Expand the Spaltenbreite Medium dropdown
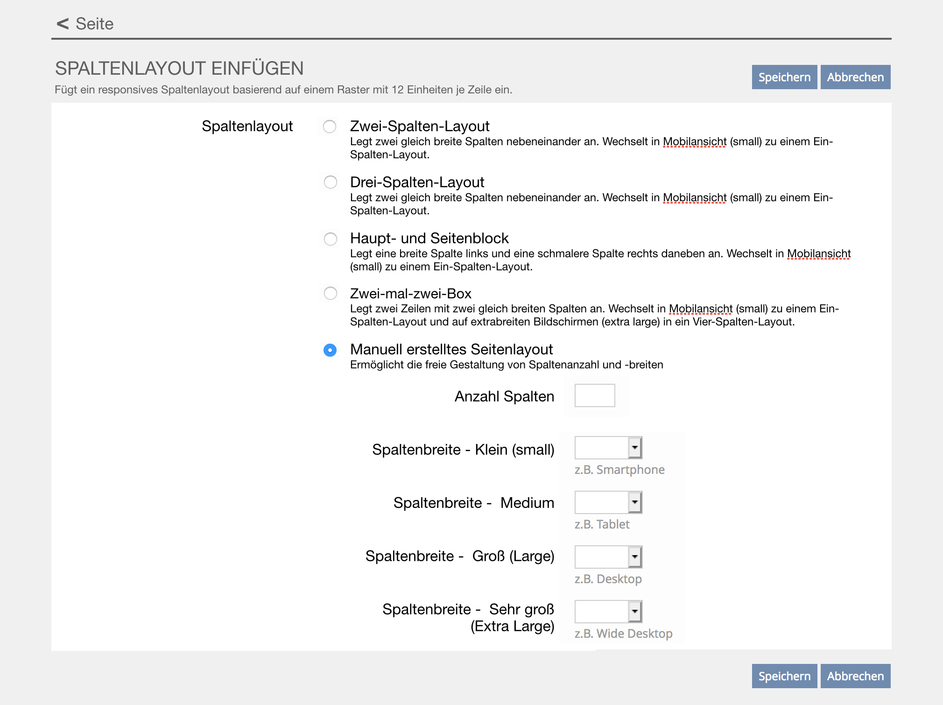Viewport: 943px width, 705px height. pos(608,503)
